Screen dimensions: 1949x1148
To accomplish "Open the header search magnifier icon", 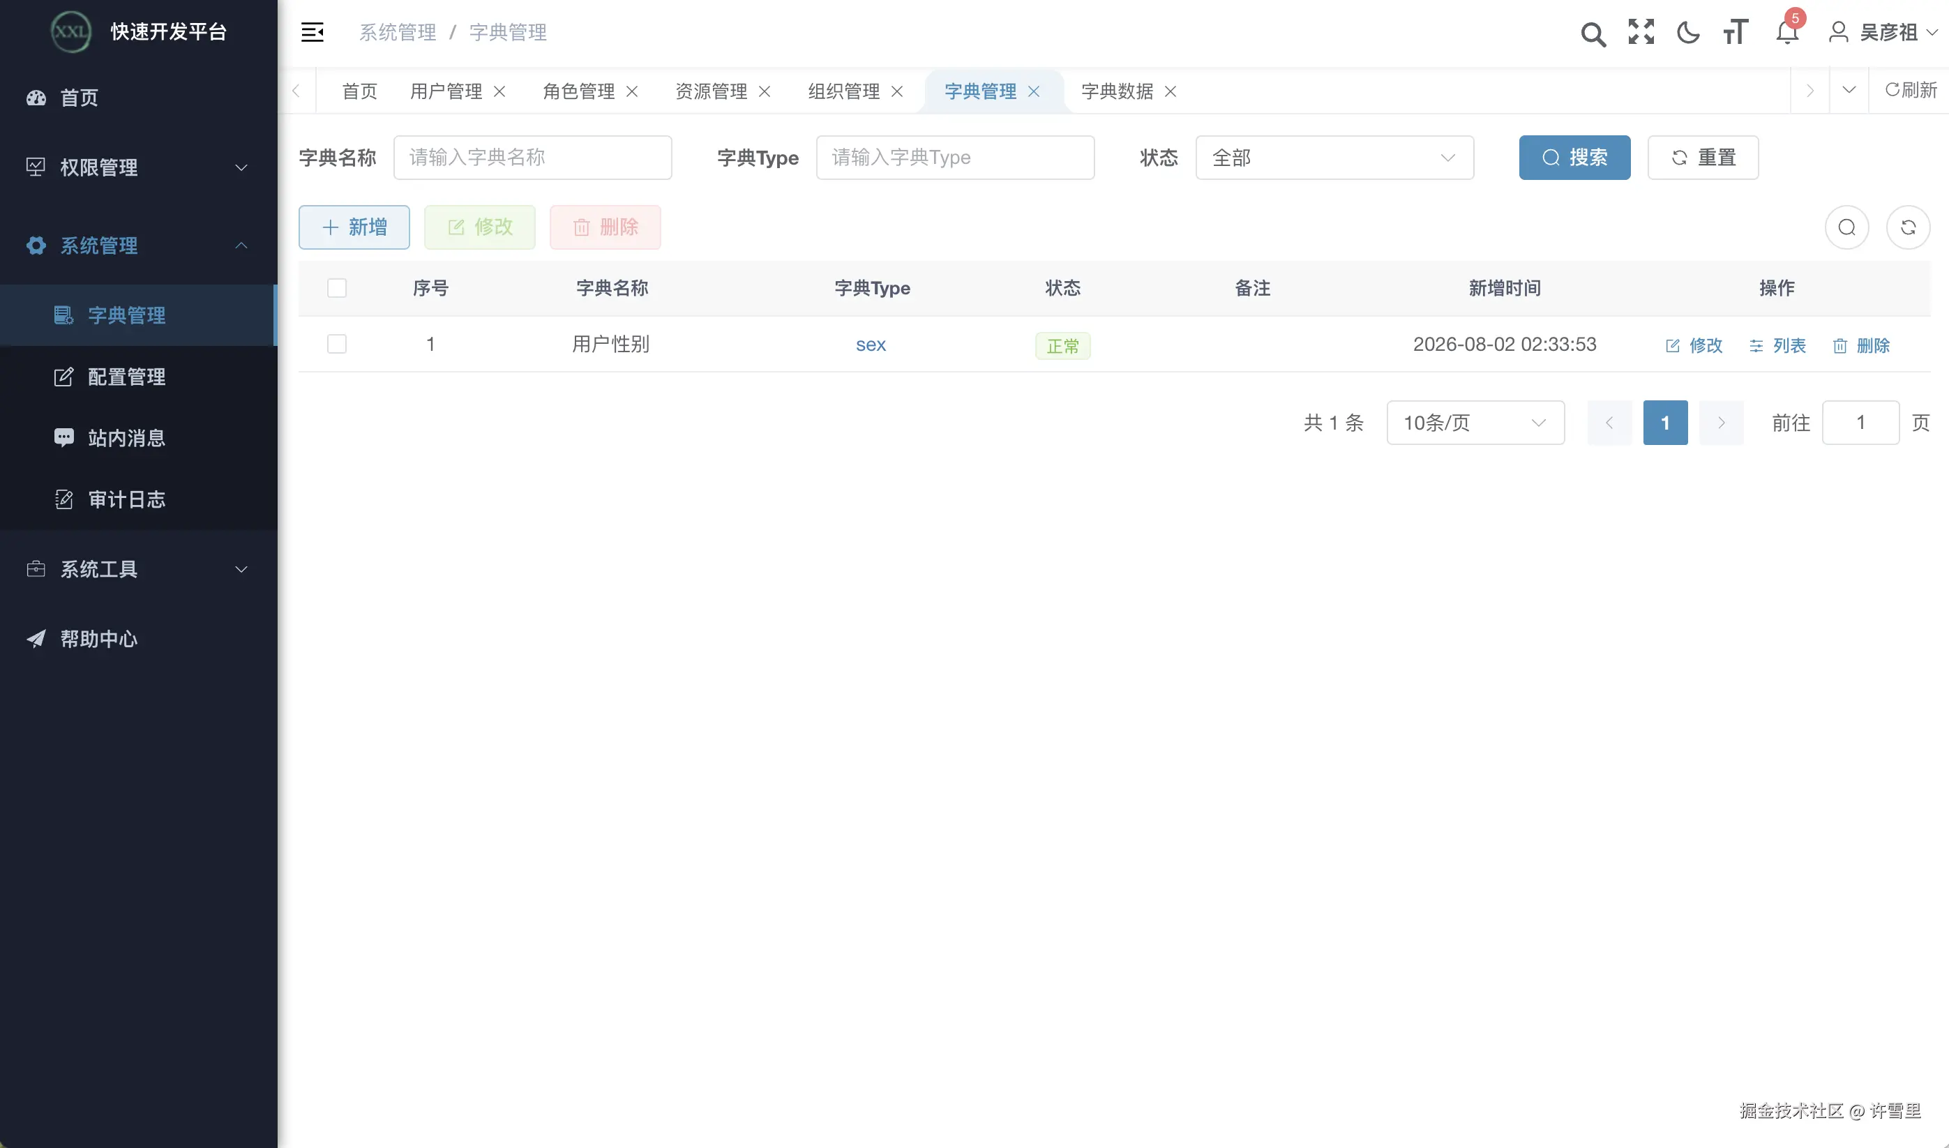I will 1593,33.
